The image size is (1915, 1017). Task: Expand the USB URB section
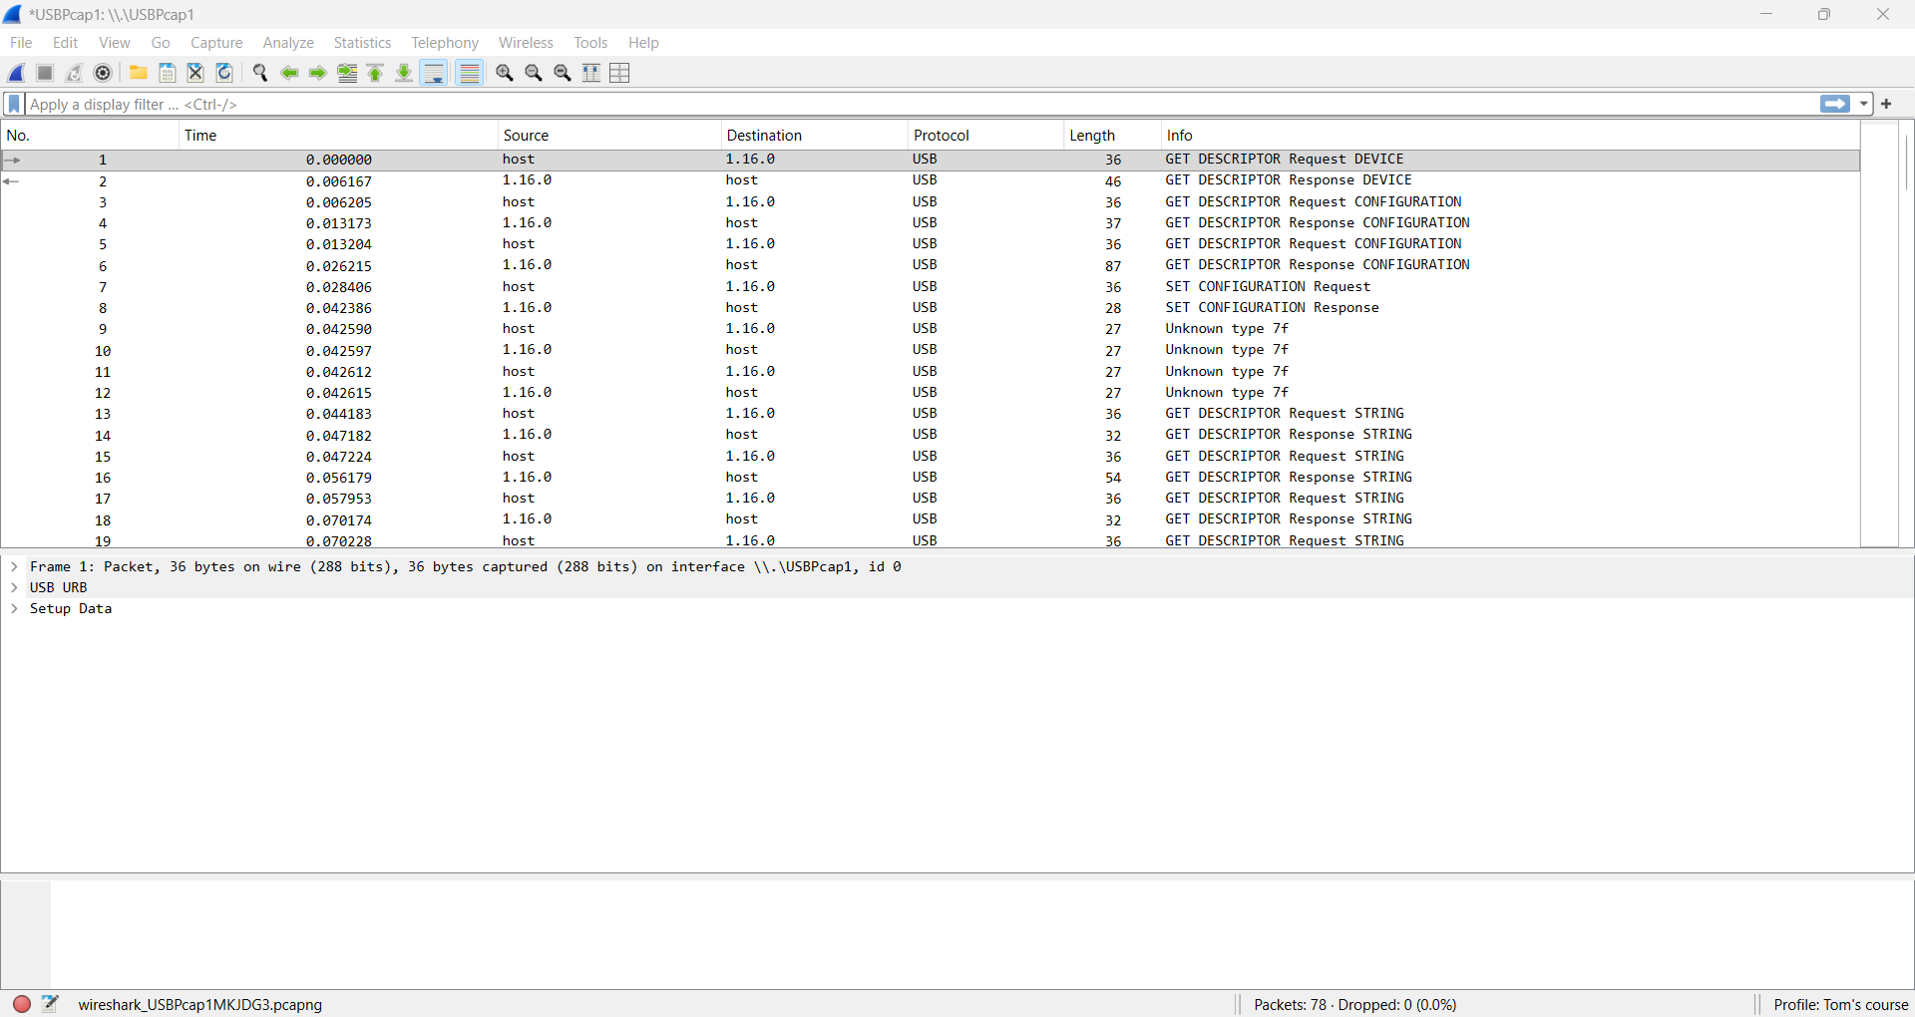point(15,587)
